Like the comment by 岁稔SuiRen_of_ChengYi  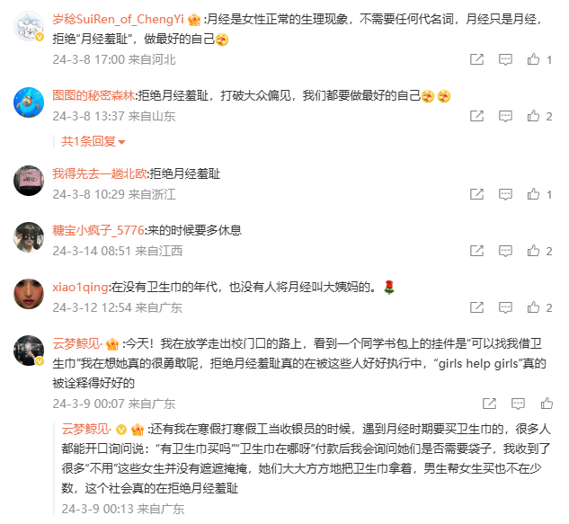click(533, 59)
